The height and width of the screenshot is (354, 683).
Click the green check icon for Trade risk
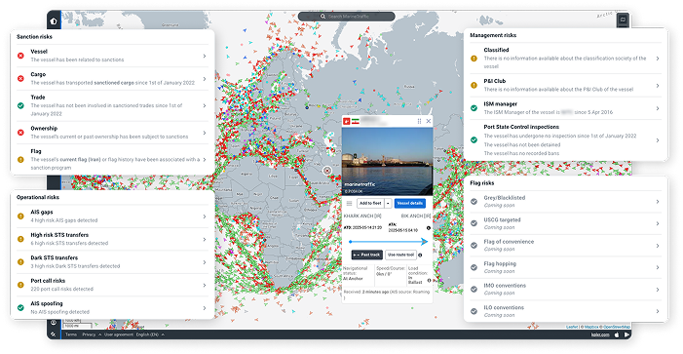coord(20,105)
